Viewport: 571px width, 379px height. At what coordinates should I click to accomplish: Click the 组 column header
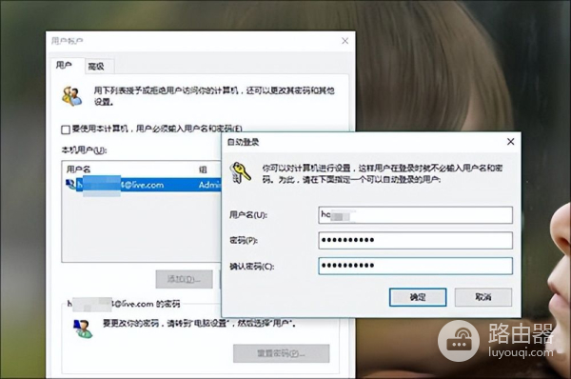click(x=203, y=170)
